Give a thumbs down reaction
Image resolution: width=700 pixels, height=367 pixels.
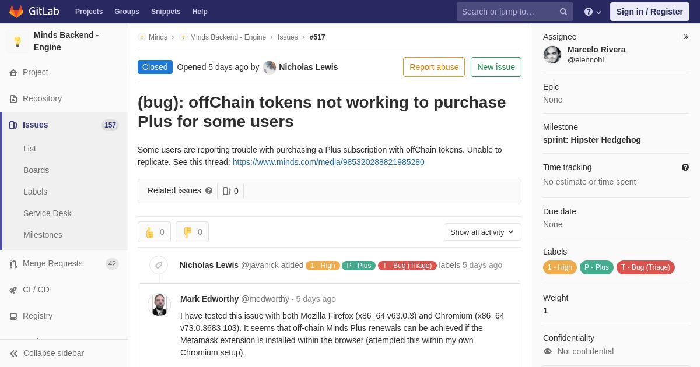point(192,232)
